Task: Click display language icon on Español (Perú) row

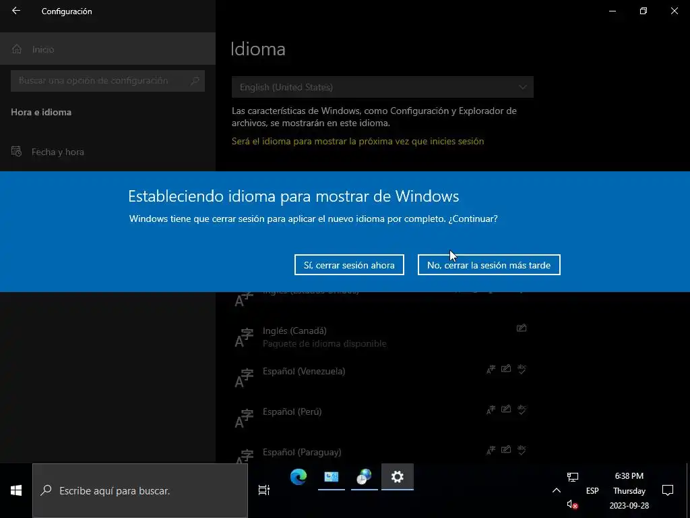Action: [491, 409]
